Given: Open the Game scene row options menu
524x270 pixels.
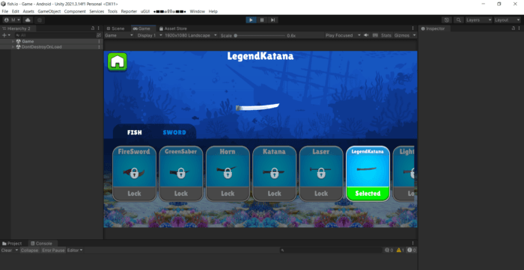Looking at the screenshot, I should tap(99, 41).
